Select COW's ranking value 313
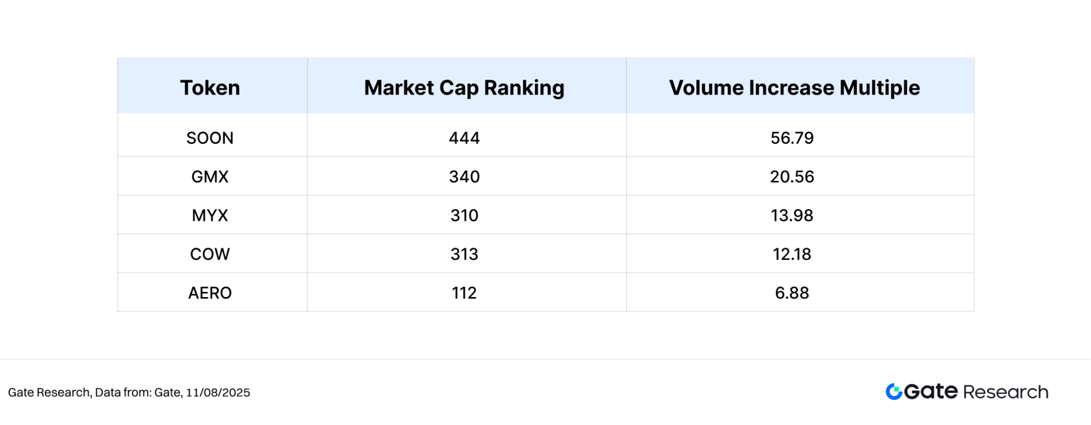The width and height of the screenshot is (1091, 425). pyautogui.click(x=464, y=254)
